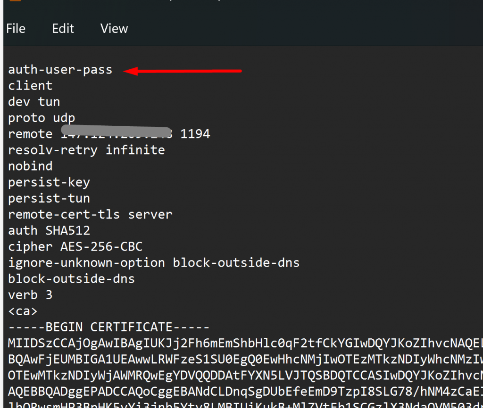This screenshot has width=483, height=408.
Task: Click the 'remote-cert-tls server' line
Action: click(90, 214)
